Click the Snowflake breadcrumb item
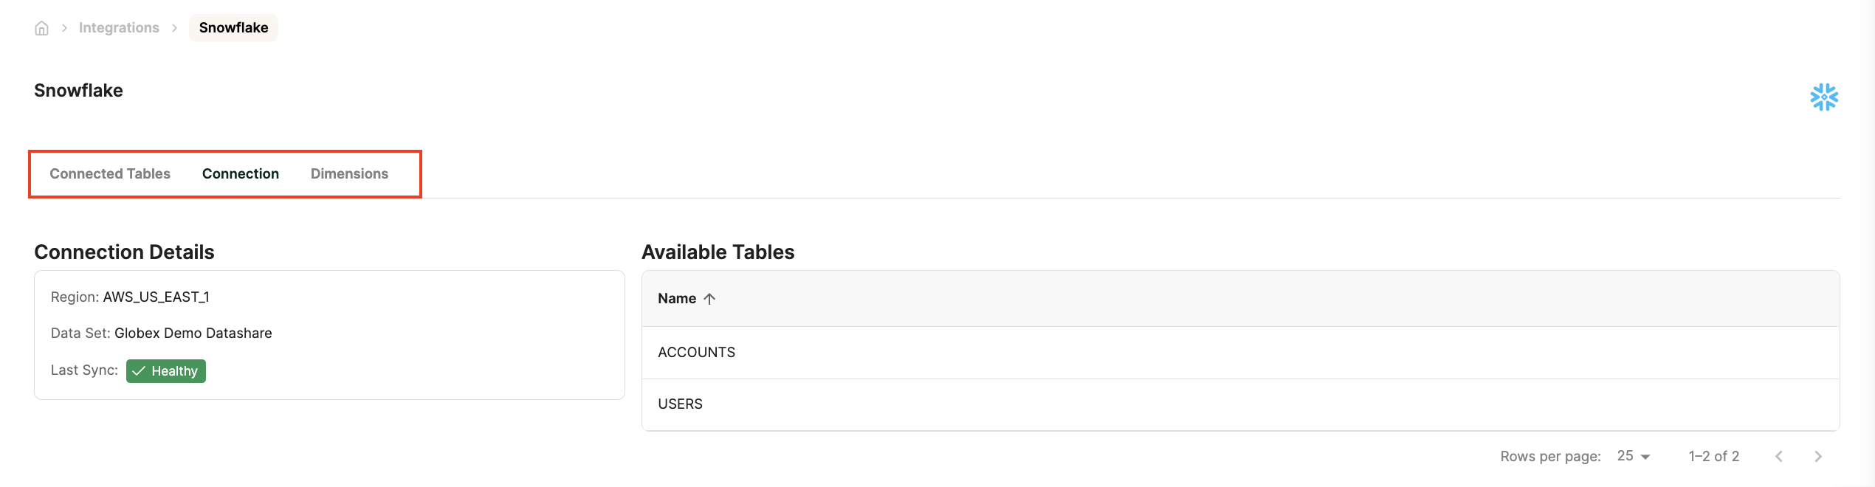Image resolution: width=1875 pixels, height=487 pixels. click(x=233, y=28)
